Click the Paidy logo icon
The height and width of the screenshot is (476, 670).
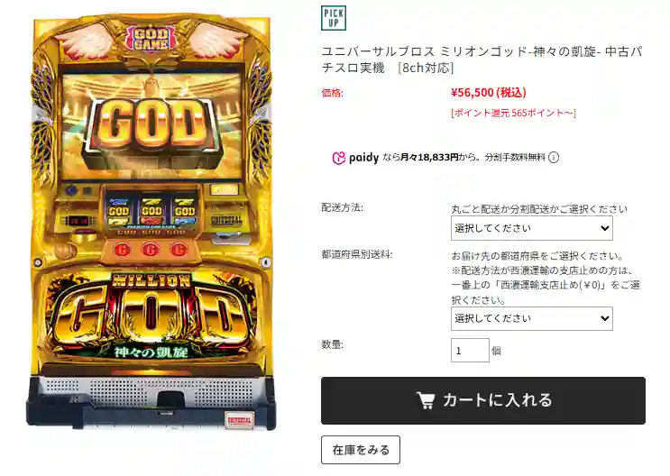[338, 158]
